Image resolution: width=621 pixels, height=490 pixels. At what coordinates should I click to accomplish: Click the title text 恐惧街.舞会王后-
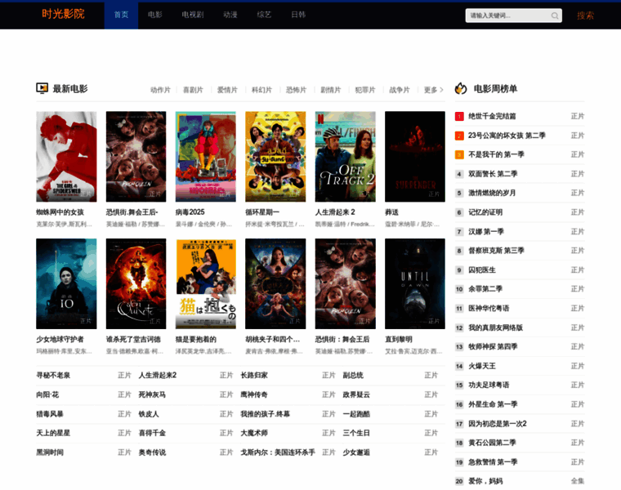click(x=132, y=212)
